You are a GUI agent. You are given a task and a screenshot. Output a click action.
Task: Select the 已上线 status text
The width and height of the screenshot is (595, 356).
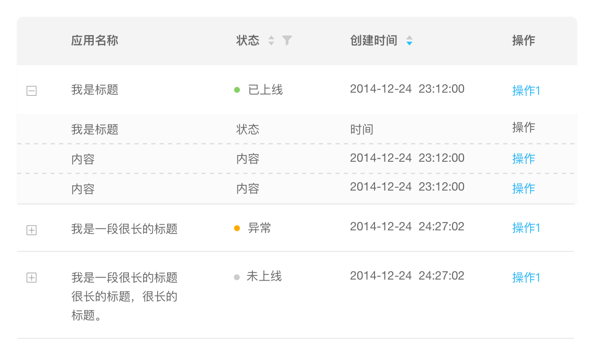(x=266, y=90)
